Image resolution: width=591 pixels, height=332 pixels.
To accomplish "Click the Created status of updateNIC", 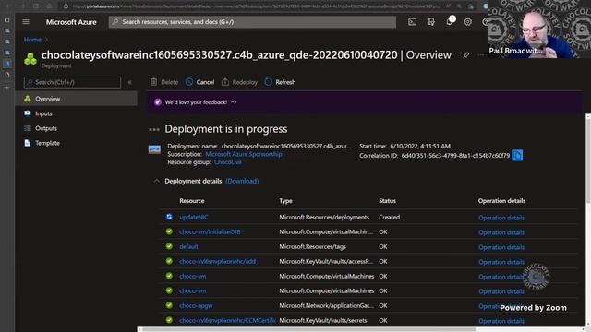I will [390, 218].
